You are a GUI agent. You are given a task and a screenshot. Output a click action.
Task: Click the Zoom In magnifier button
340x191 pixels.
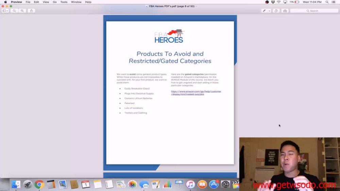[x=22, y=11]
